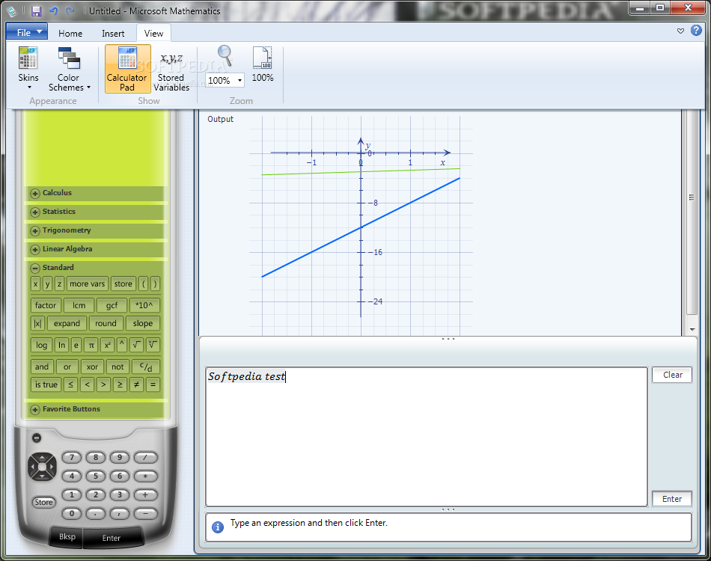Open the Help question mark icon
711x561 pixels.
(x=696, y=31)
